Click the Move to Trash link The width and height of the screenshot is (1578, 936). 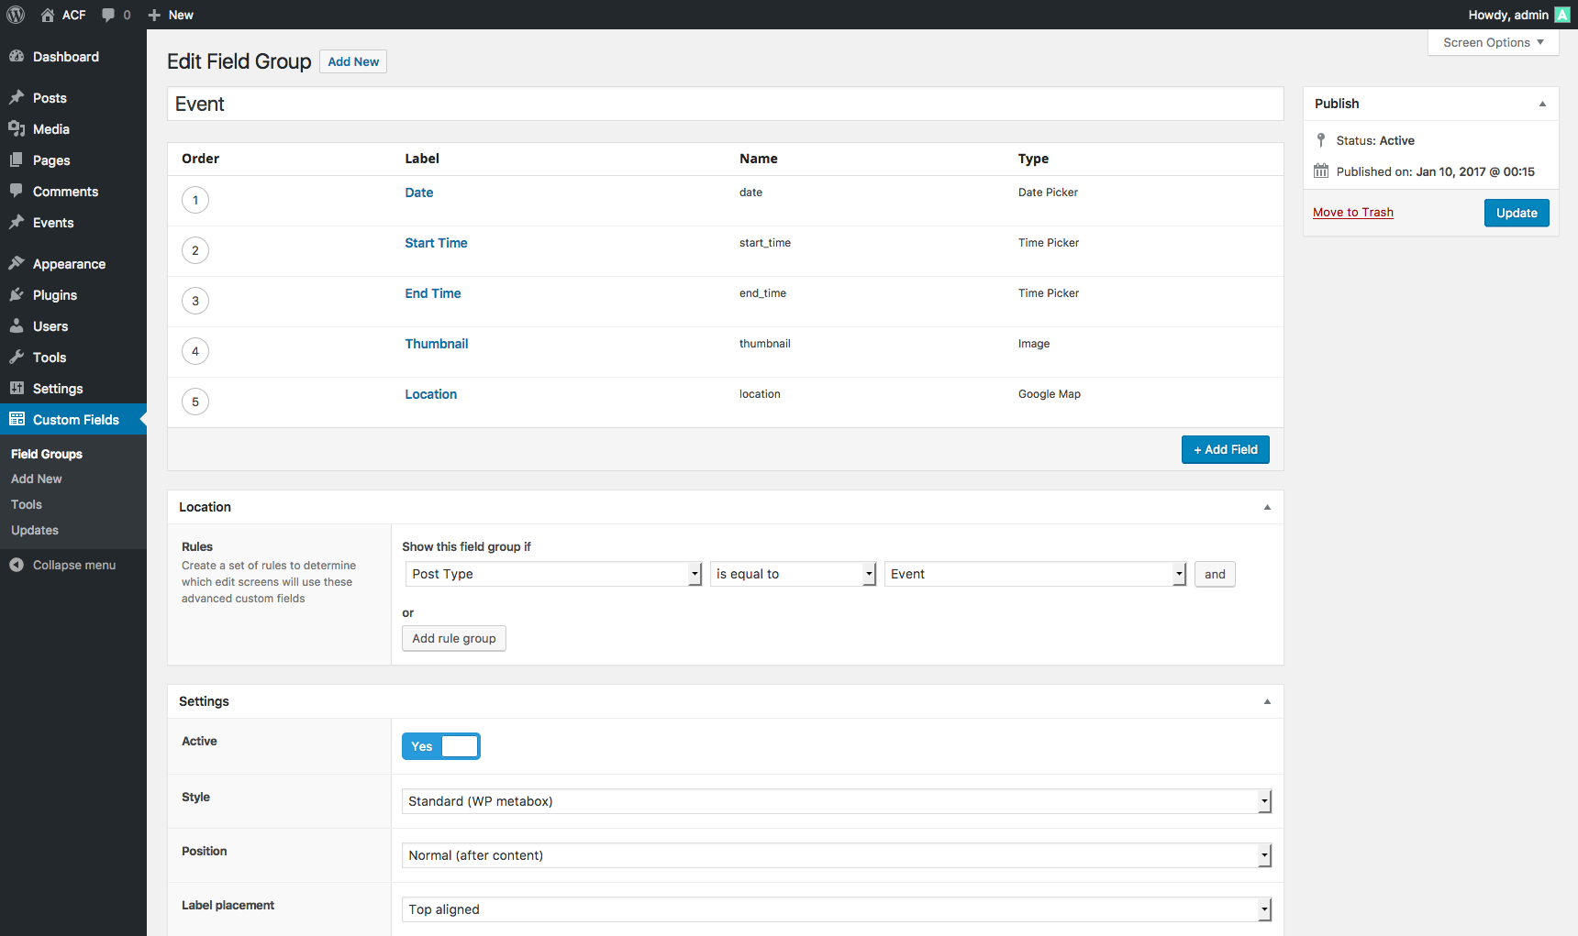coord(1352,213)
